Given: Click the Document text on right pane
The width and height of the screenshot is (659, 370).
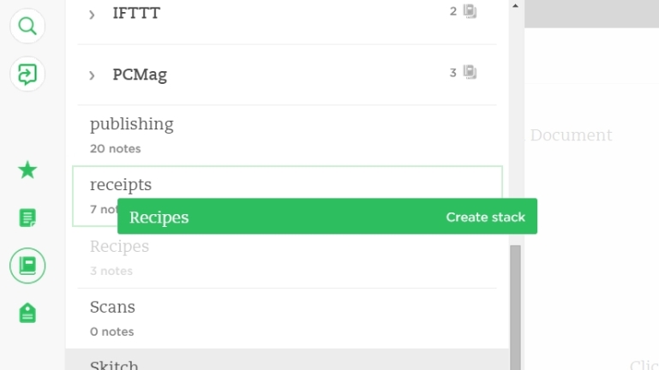Looking at the screenshot, I should tap(571, 135).
